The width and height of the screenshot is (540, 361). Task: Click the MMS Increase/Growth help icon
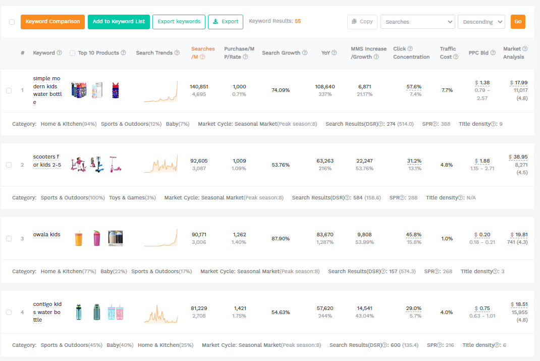[x=376, y=57]
